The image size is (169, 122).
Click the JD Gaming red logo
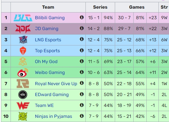click(x=23, y=29)
